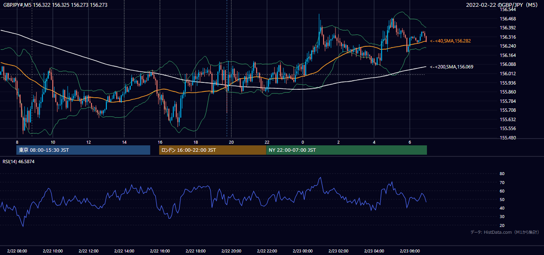
Task: Click bottom time label 2/23 02:00
Action: pyautogui.click(x=338, y=251)
